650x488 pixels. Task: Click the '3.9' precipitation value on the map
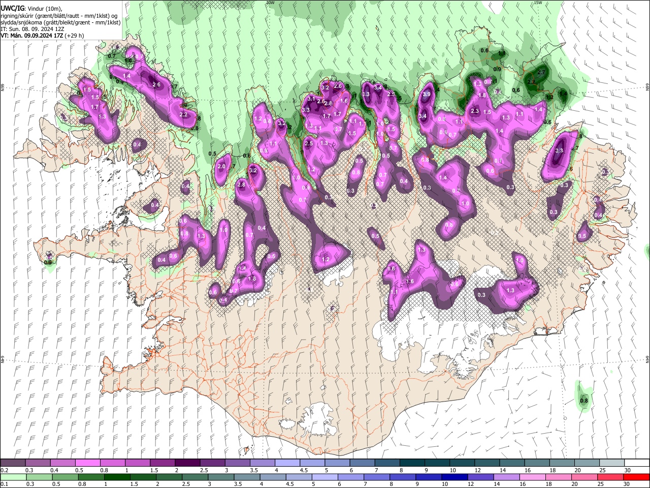pos(427,94)
